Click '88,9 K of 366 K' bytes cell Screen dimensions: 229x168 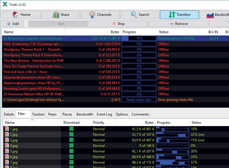click(x=143, y=157)
